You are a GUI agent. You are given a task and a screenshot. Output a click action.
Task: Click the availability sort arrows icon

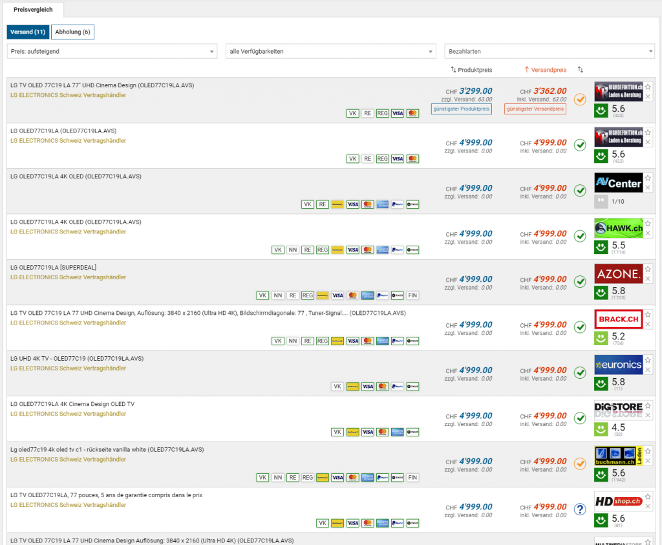click(x=580, y=69)
